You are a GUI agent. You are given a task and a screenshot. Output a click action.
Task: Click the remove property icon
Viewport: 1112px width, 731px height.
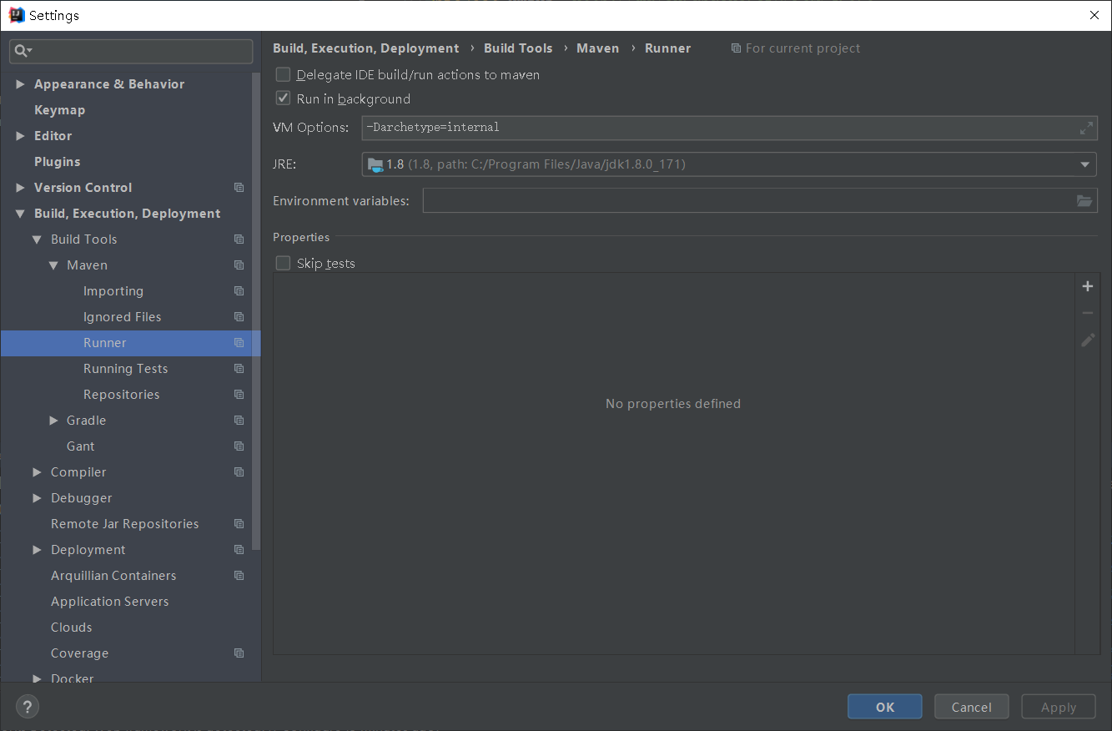pos(1087,312)
